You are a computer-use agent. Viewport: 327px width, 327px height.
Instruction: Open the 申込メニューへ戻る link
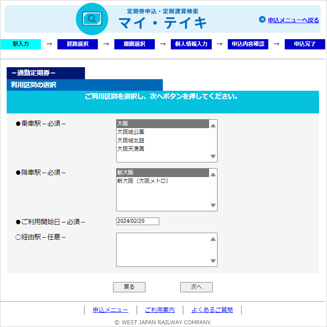(x=293, y=20)
